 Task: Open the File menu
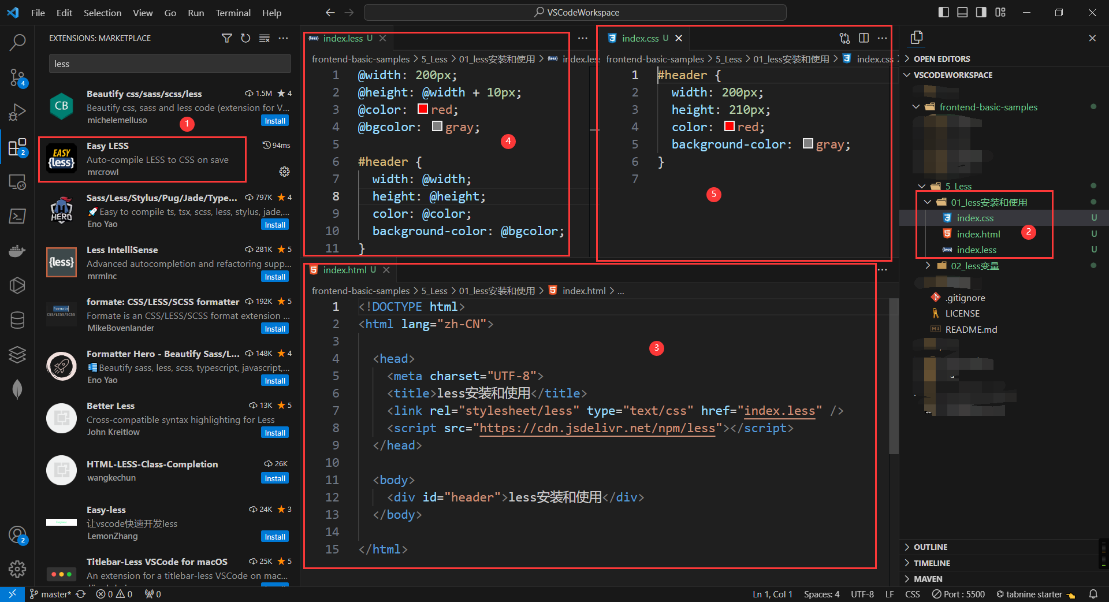38,13
